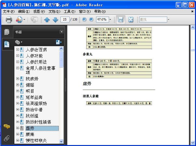Open dropdown arrow beside collaborate icon
Screen dimensions: 196x146
tap(24, 20)
